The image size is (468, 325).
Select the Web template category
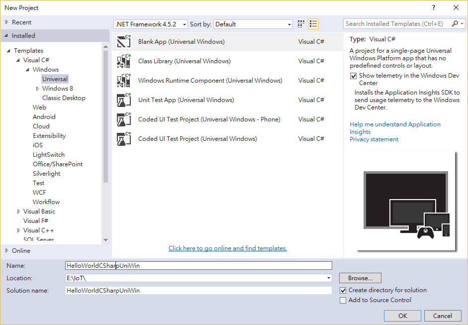[39, 107]
